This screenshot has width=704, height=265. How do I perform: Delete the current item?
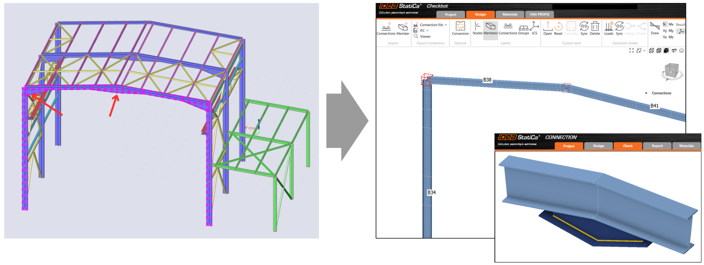595,29
